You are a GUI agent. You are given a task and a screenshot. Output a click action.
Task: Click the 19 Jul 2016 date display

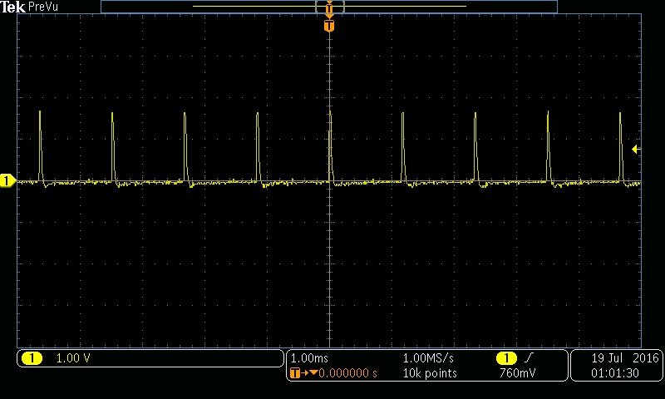pos(624,358)
